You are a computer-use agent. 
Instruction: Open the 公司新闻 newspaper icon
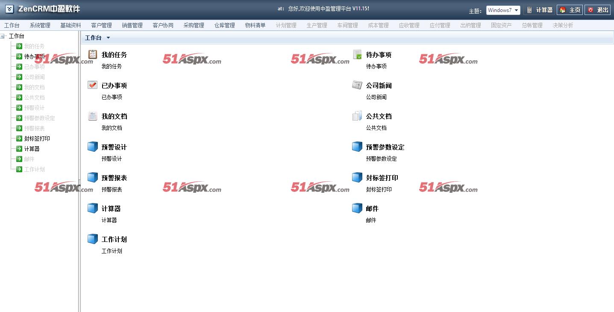tap(357, 85)
